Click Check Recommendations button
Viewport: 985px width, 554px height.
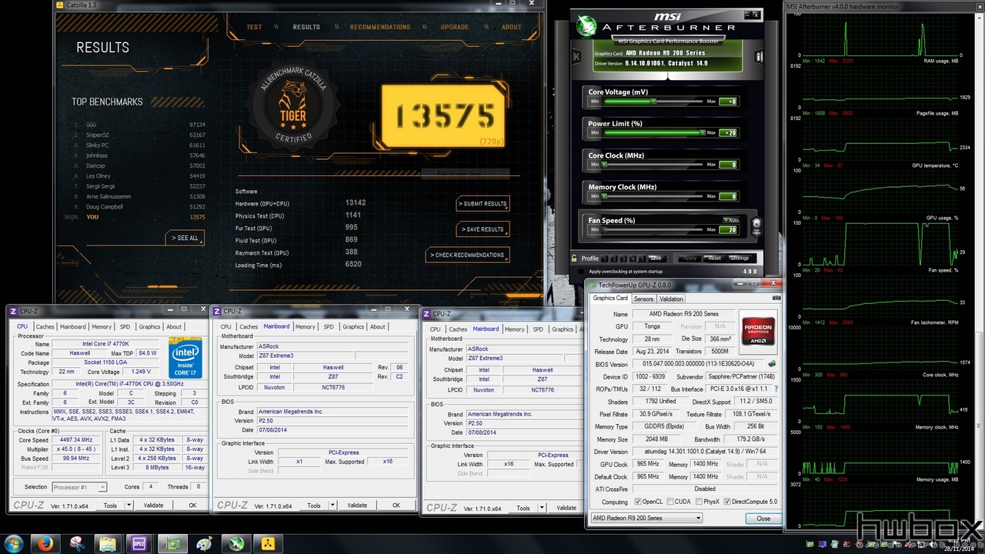coord(467,255)
